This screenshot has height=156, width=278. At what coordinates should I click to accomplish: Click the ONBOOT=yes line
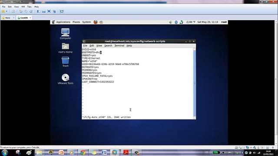(x=89, y=55)
